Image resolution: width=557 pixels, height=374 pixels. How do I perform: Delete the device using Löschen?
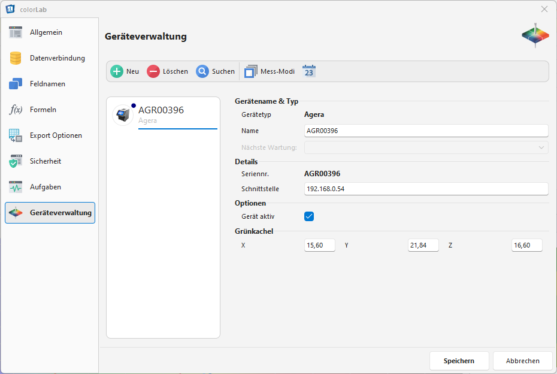[x=166, y=71]
